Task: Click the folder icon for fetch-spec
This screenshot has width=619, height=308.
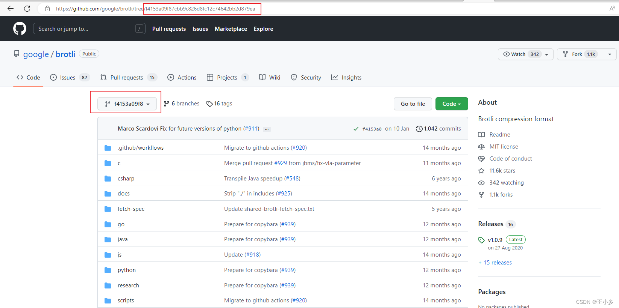Action: pyautogui.click(x=108, y=209)
